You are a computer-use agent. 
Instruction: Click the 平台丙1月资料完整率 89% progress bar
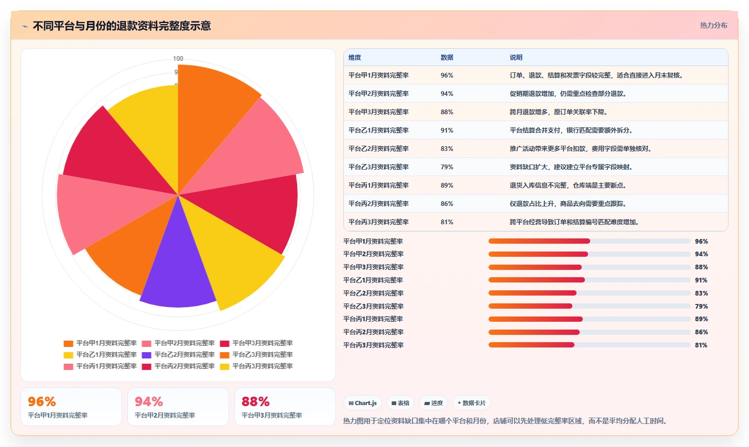click(590, 319)
